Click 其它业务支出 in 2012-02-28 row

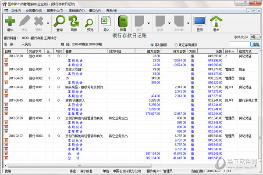click(118, 118)
